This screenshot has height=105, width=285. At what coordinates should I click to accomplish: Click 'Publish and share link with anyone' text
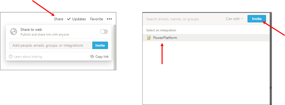click(45, 34)
